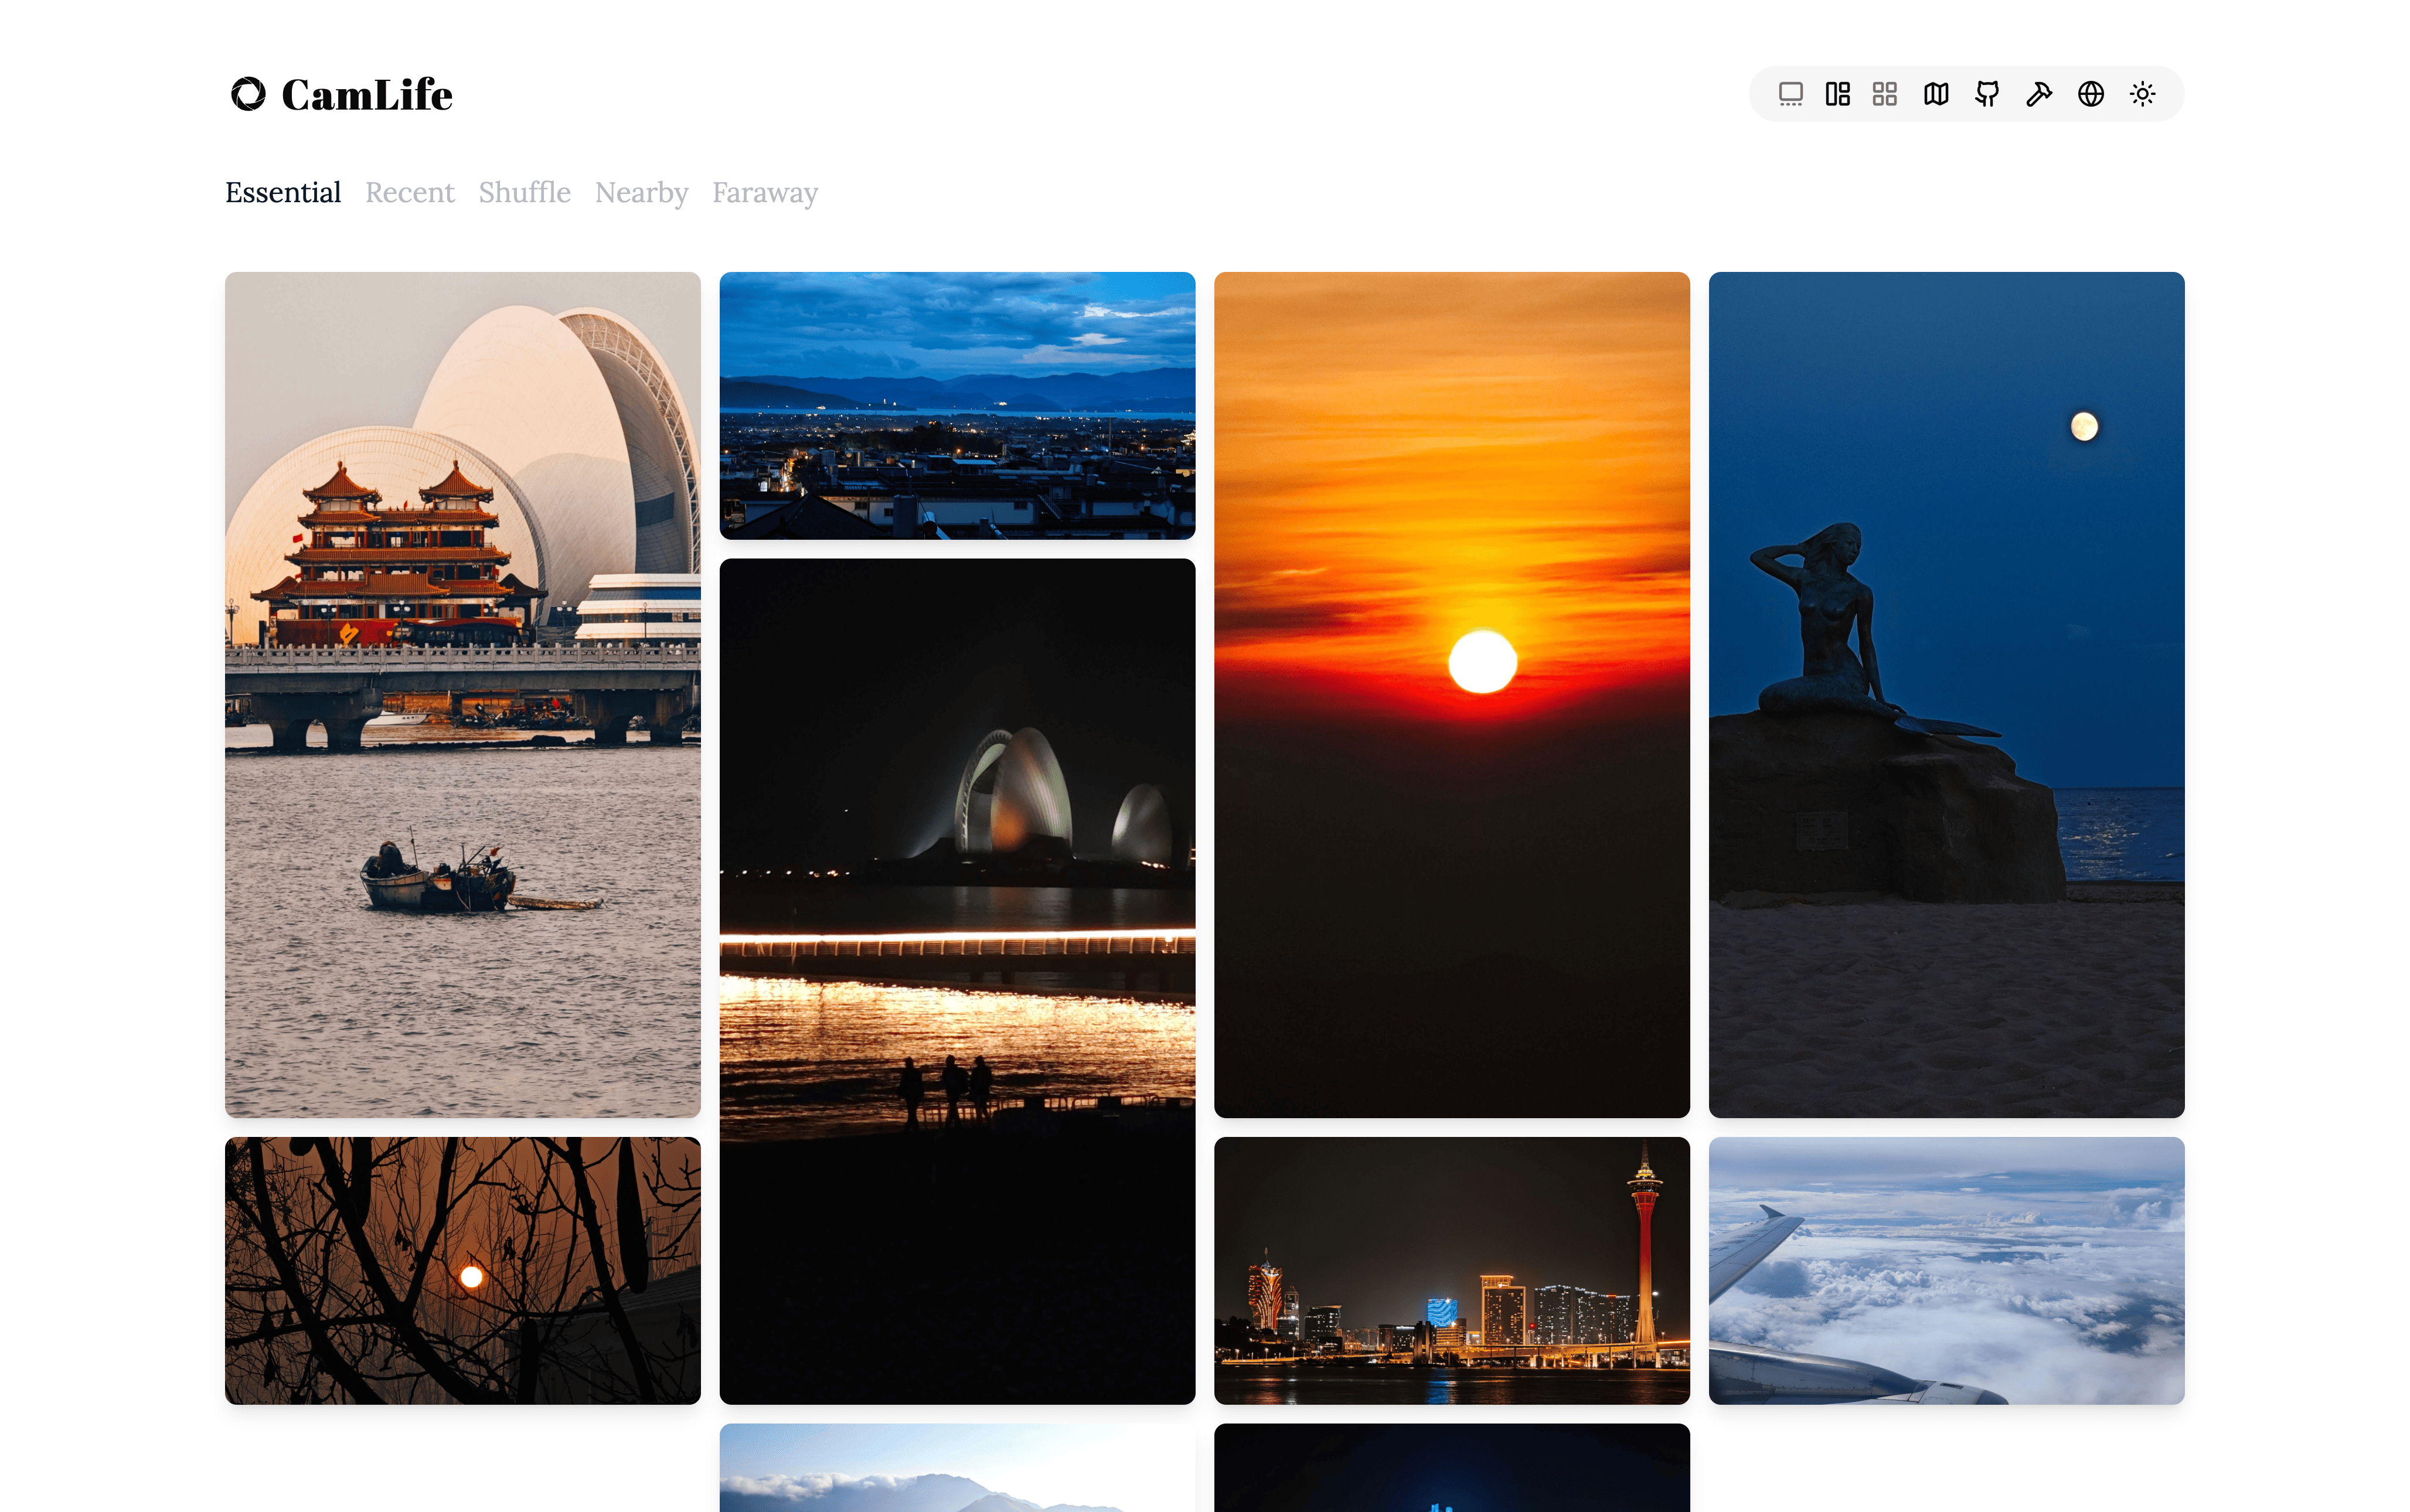The image size is (2410, 1512).
Task: Toggle light/dark theme with the sun icon
Action: 2142,93
